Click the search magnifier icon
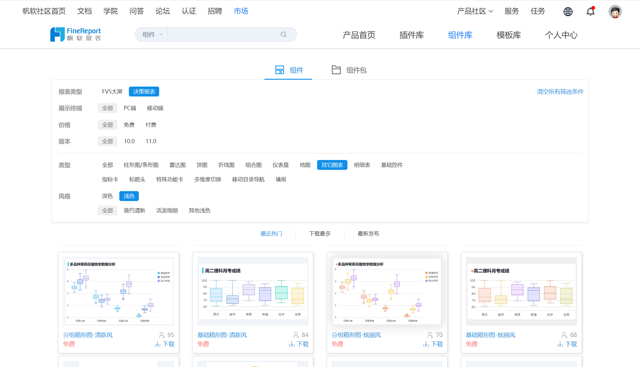The image size is (640, 367). point(283,34)
